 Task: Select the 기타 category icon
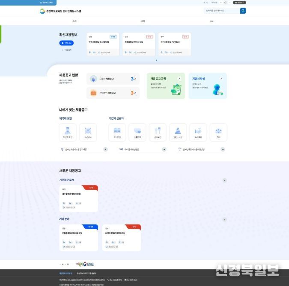pyautogui.click(x=218, y=132)
